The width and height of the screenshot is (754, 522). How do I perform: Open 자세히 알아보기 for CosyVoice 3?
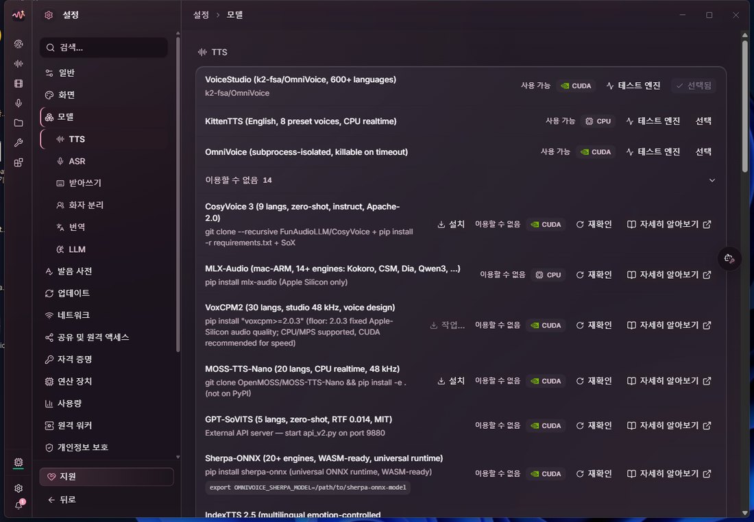coord(669,225)
